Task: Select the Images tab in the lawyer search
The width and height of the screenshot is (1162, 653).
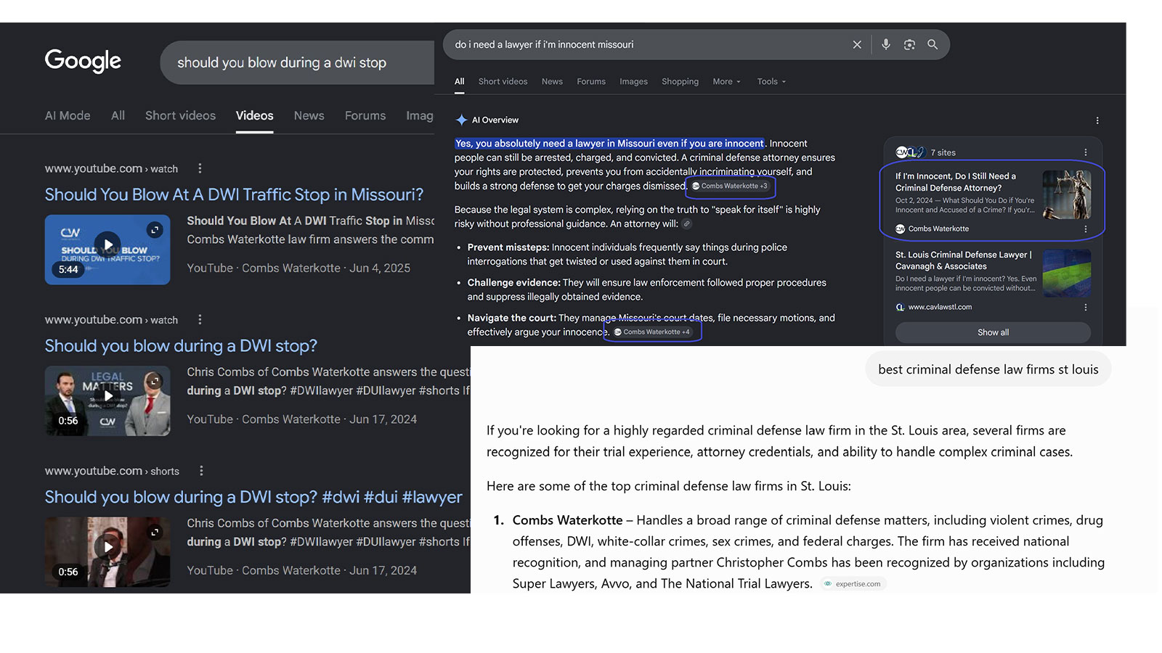Action: click(x=633, y=82)
